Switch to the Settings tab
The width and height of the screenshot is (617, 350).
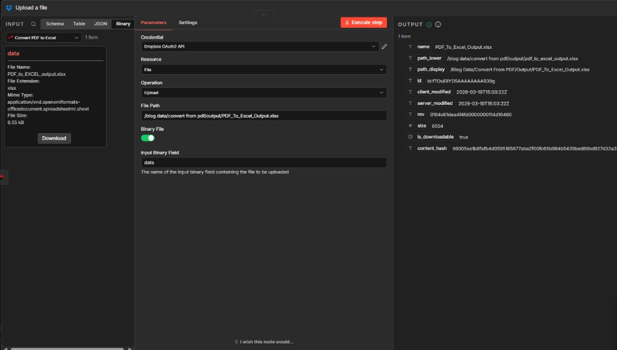pos(187,23)
